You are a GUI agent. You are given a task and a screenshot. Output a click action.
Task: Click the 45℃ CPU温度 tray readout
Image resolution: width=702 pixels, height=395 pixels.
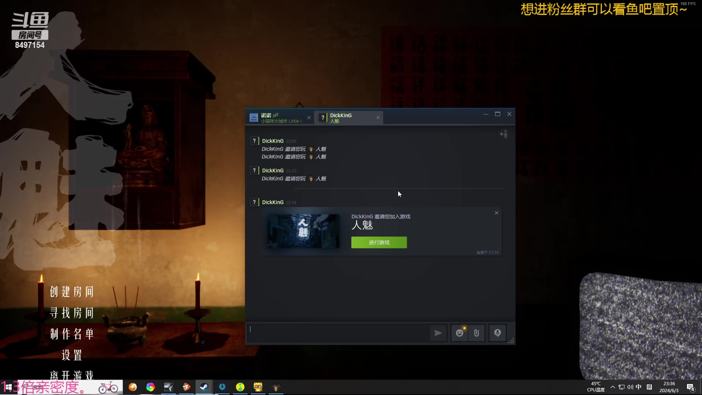click(596, 387)
